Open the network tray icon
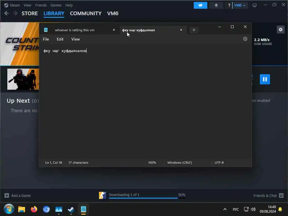This screenshot has height=216, width=288. (x=246, y=209)
